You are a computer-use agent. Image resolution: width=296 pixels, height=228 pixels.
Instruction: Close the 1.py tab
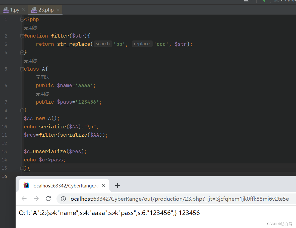(x=24, y=10)
